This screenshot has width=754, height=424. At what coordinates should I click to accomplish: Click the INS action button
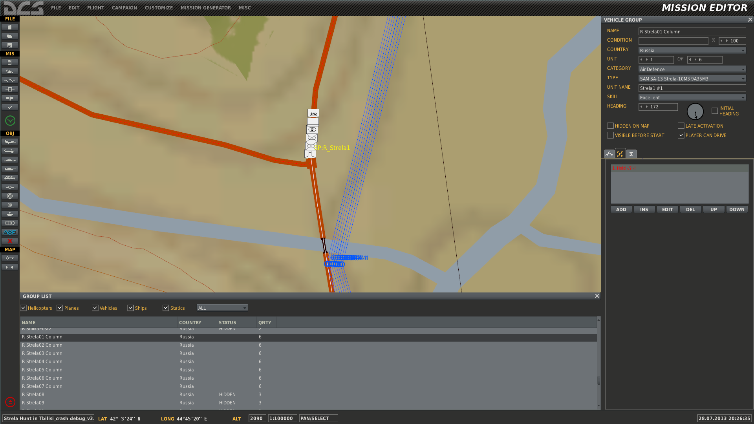(x=644, y=210)
